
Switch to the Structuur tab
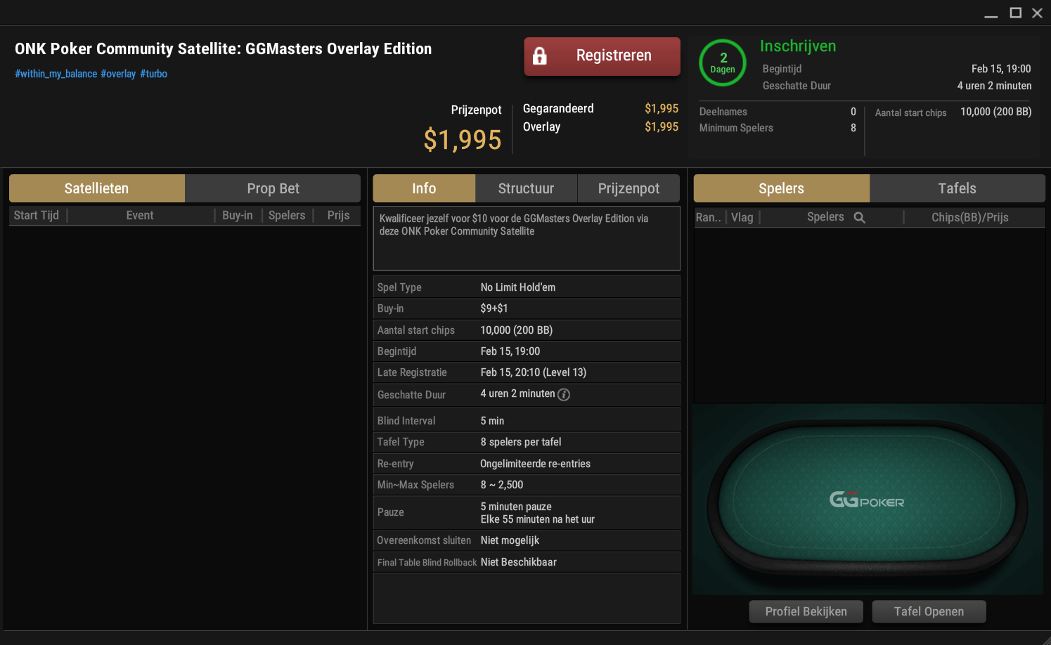click(x=526, y=188)
